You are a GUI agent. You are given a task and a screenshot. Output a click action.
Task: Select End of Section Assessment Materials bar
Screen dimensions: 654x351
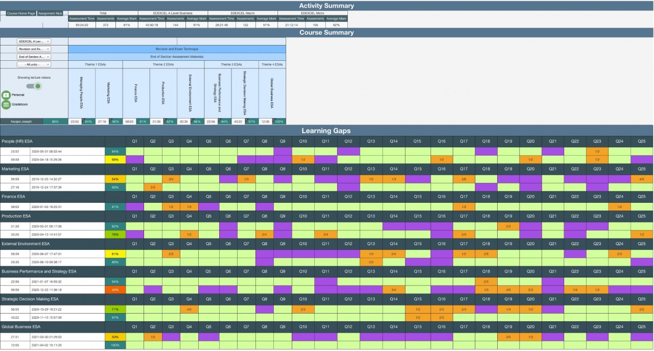pyautogui.click(x=177, y=57)
